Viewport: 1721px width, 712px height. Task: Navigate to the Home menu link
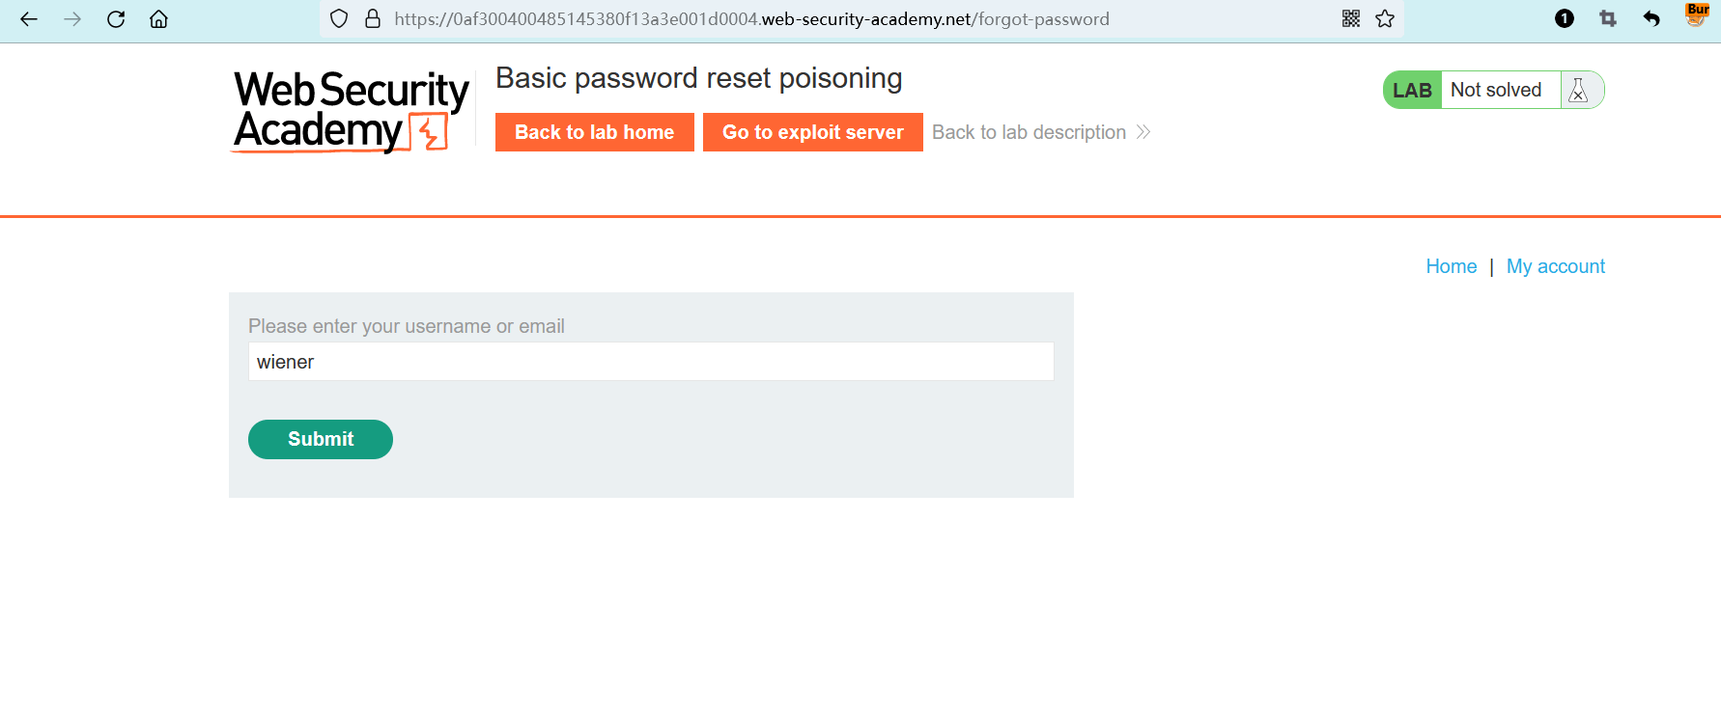coord(1451,266)
